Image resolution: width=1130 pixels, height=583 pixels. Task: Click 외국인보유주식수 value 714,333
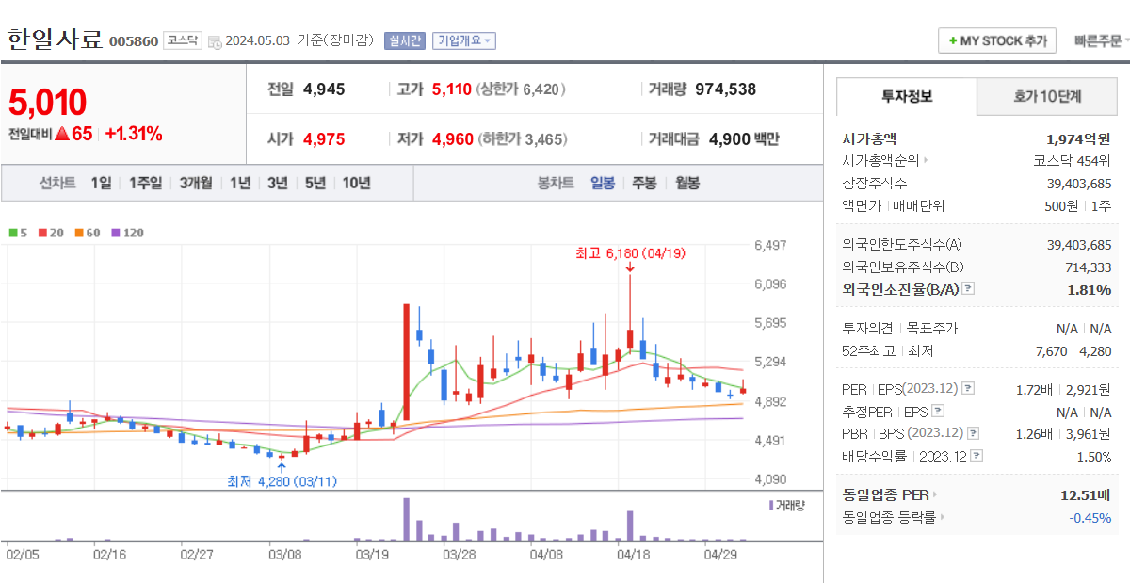tap(1089, 267)
